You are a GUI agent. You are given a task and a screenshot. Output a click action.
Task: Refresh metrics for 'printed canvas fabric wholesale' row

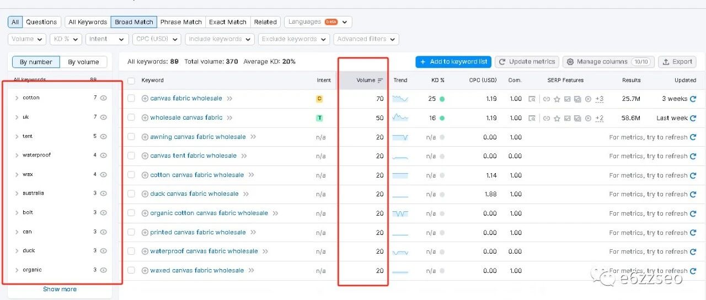(x=693, y=233)
